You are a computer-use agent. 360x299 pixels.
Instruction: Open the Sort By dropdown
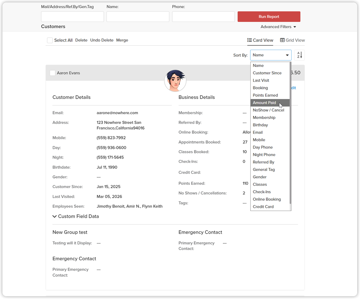(271, 55)
